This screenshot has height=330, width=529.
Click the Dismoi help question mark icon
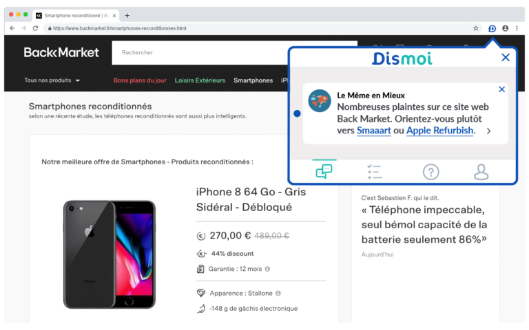pyautogui.click(x=431, y=172)
